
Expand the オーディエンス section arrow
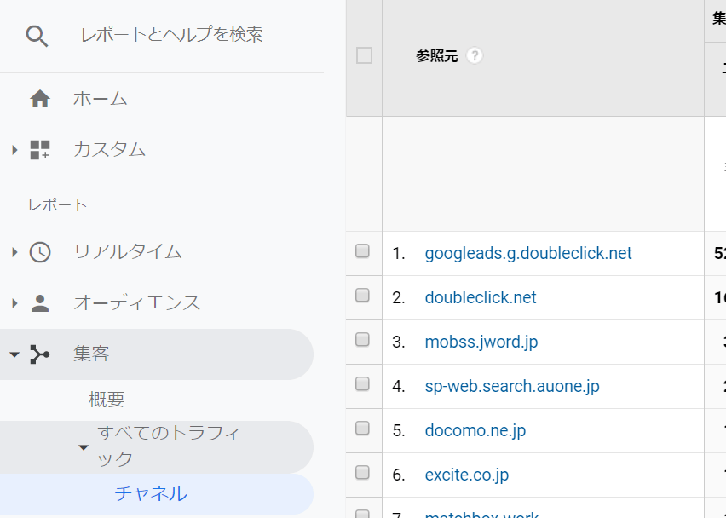[x=14, y=303]
